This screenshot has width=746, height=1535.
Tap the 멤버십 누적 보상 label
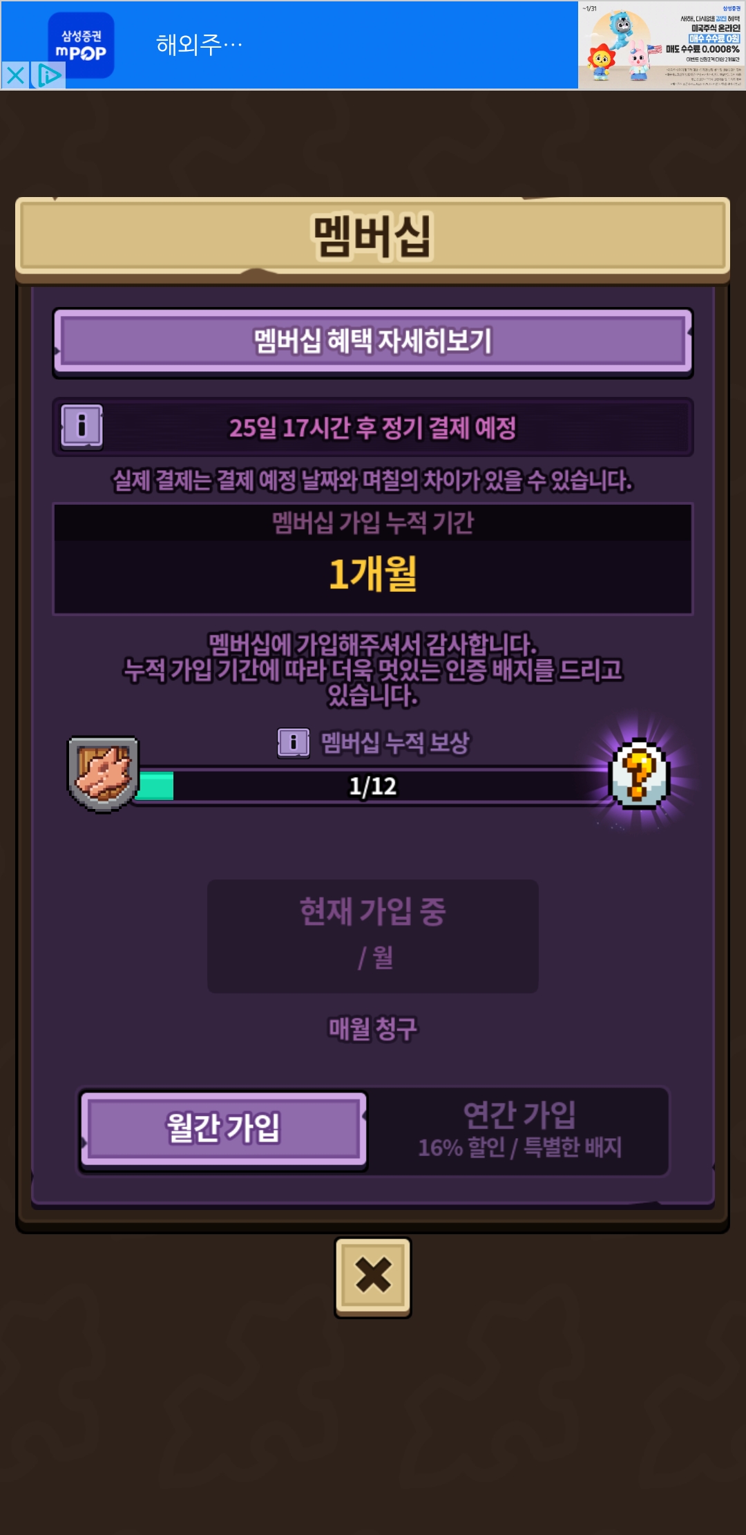pyautogui.click(x=395, y=743)
